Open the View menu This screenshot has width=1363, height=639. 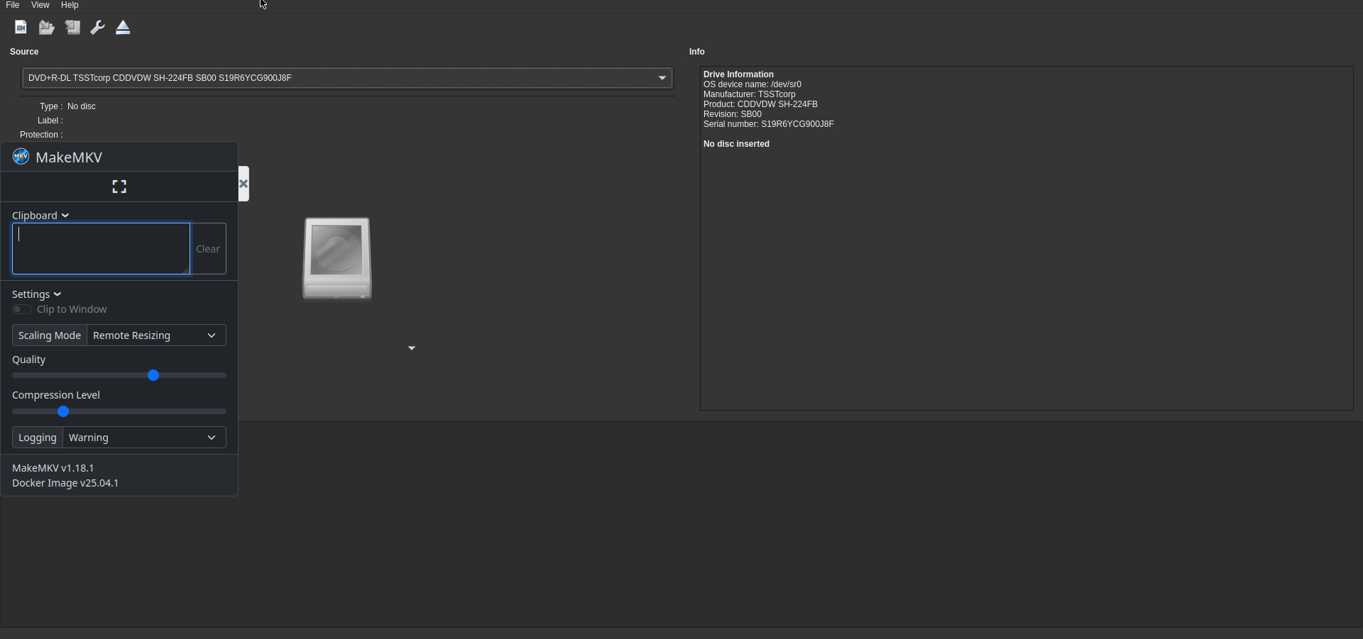[x=40, y=5]
